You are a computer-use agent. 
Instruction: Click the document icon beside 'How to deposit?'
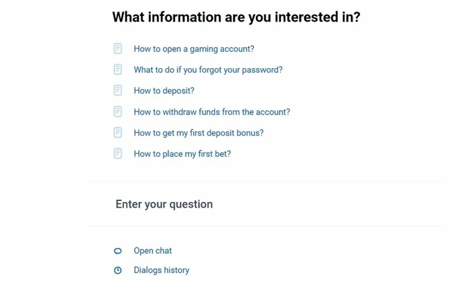point(118,91)
